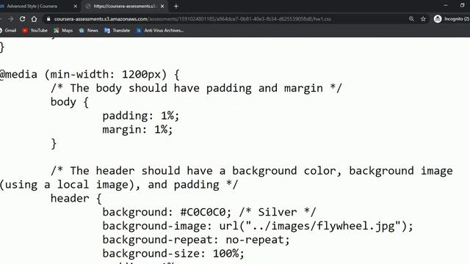
Task: Open the Incognito profile icon
Action: pos(438,19)
